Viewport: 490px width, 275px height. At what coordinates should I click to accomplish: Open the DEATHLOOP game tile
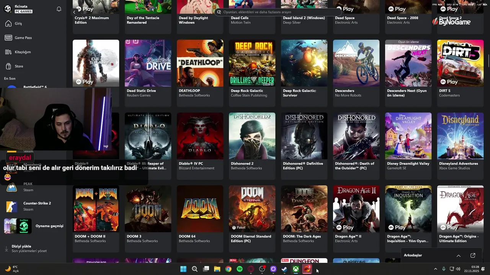[200, 73]
